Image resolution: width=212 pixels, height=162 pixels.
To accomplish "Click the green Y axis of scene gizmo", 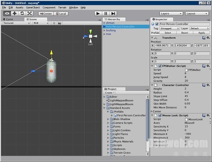I will [x=91, y=32].
